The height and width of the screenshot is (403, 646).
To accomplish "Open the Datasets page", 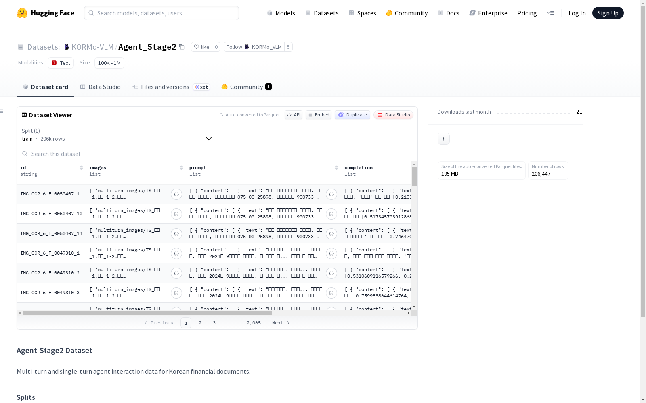I will coord(322,13).
